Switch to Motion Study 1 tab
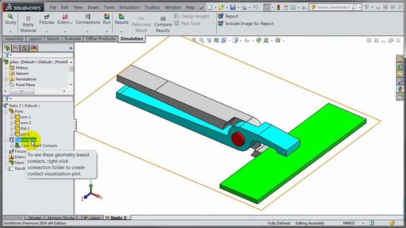Image resolution: width=406 pixels, height=228 pixels. coord(63,218)
